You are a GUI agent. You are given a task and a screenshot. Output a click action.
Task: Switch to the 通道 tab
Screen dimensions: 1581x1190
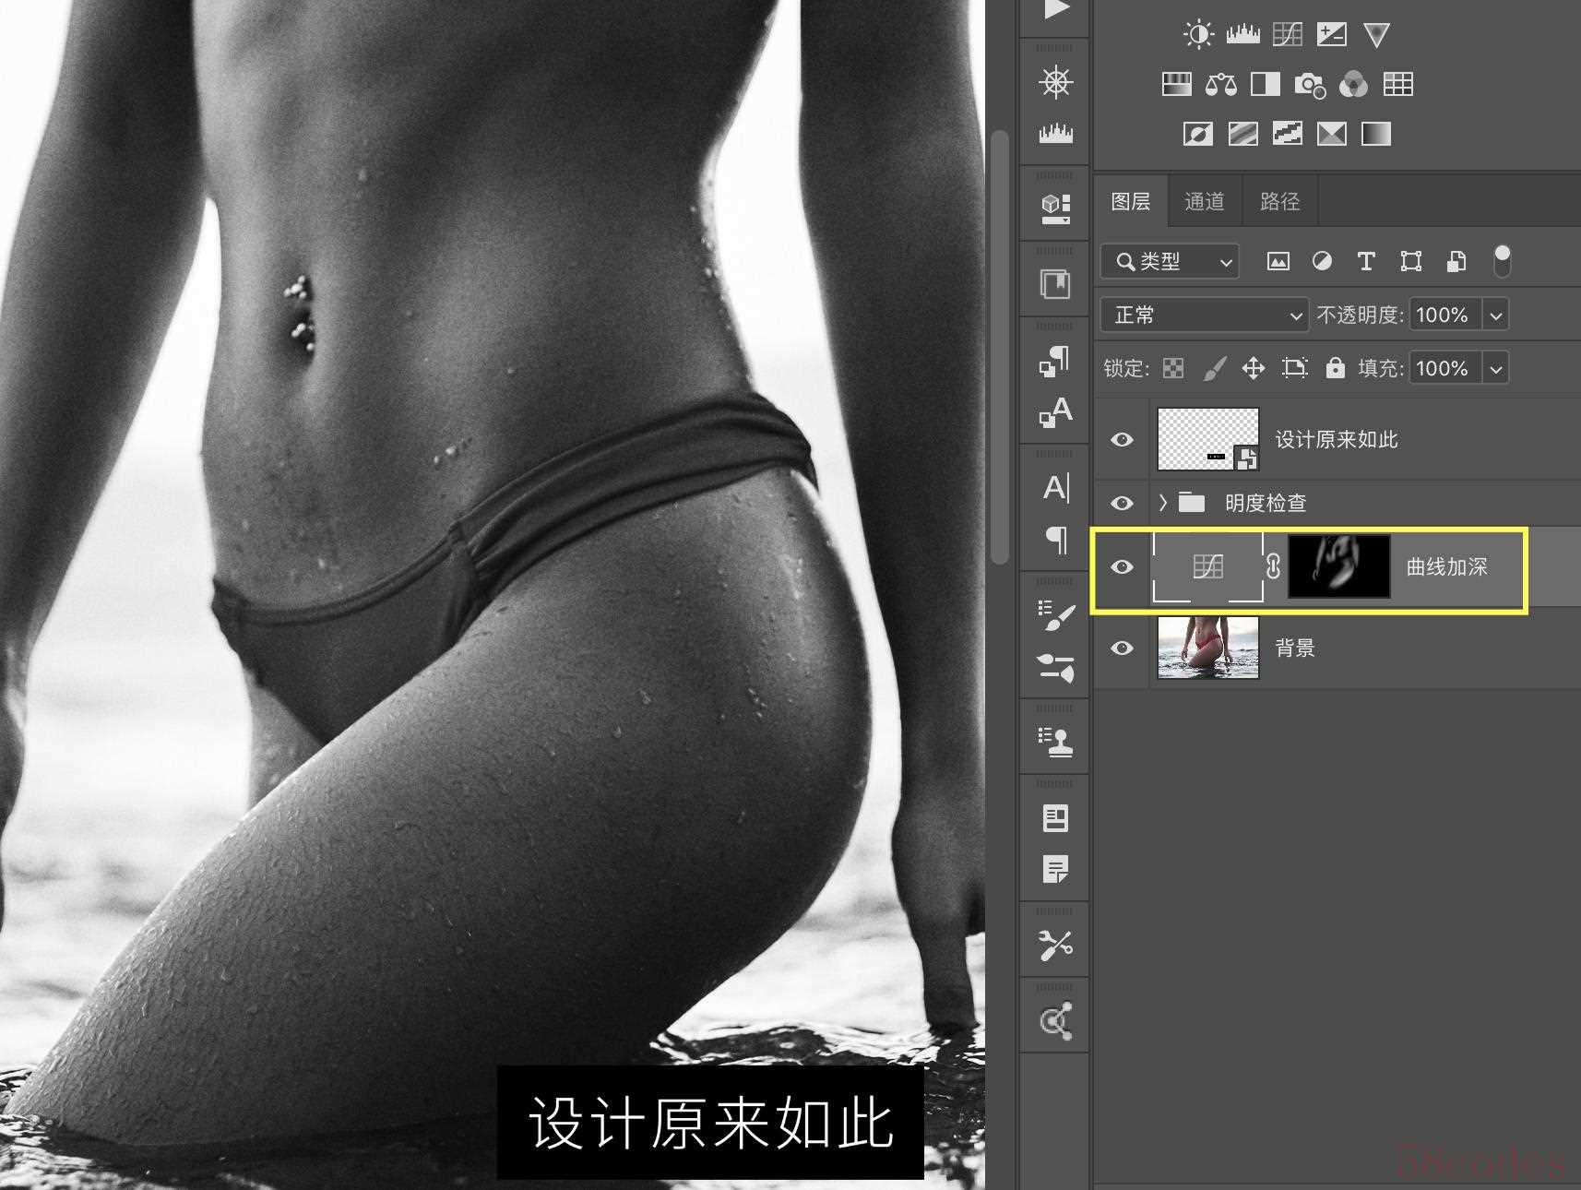click(x=1205, y=201)
